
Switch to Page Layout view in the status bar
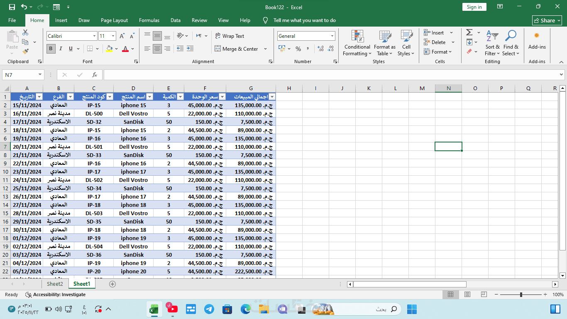point(467,294)
